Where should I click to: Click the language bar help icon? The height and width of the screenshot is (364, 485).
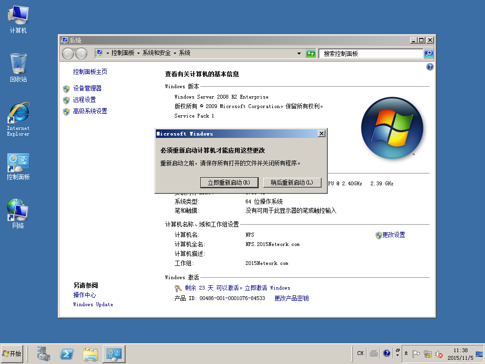[x=386, y=353]
